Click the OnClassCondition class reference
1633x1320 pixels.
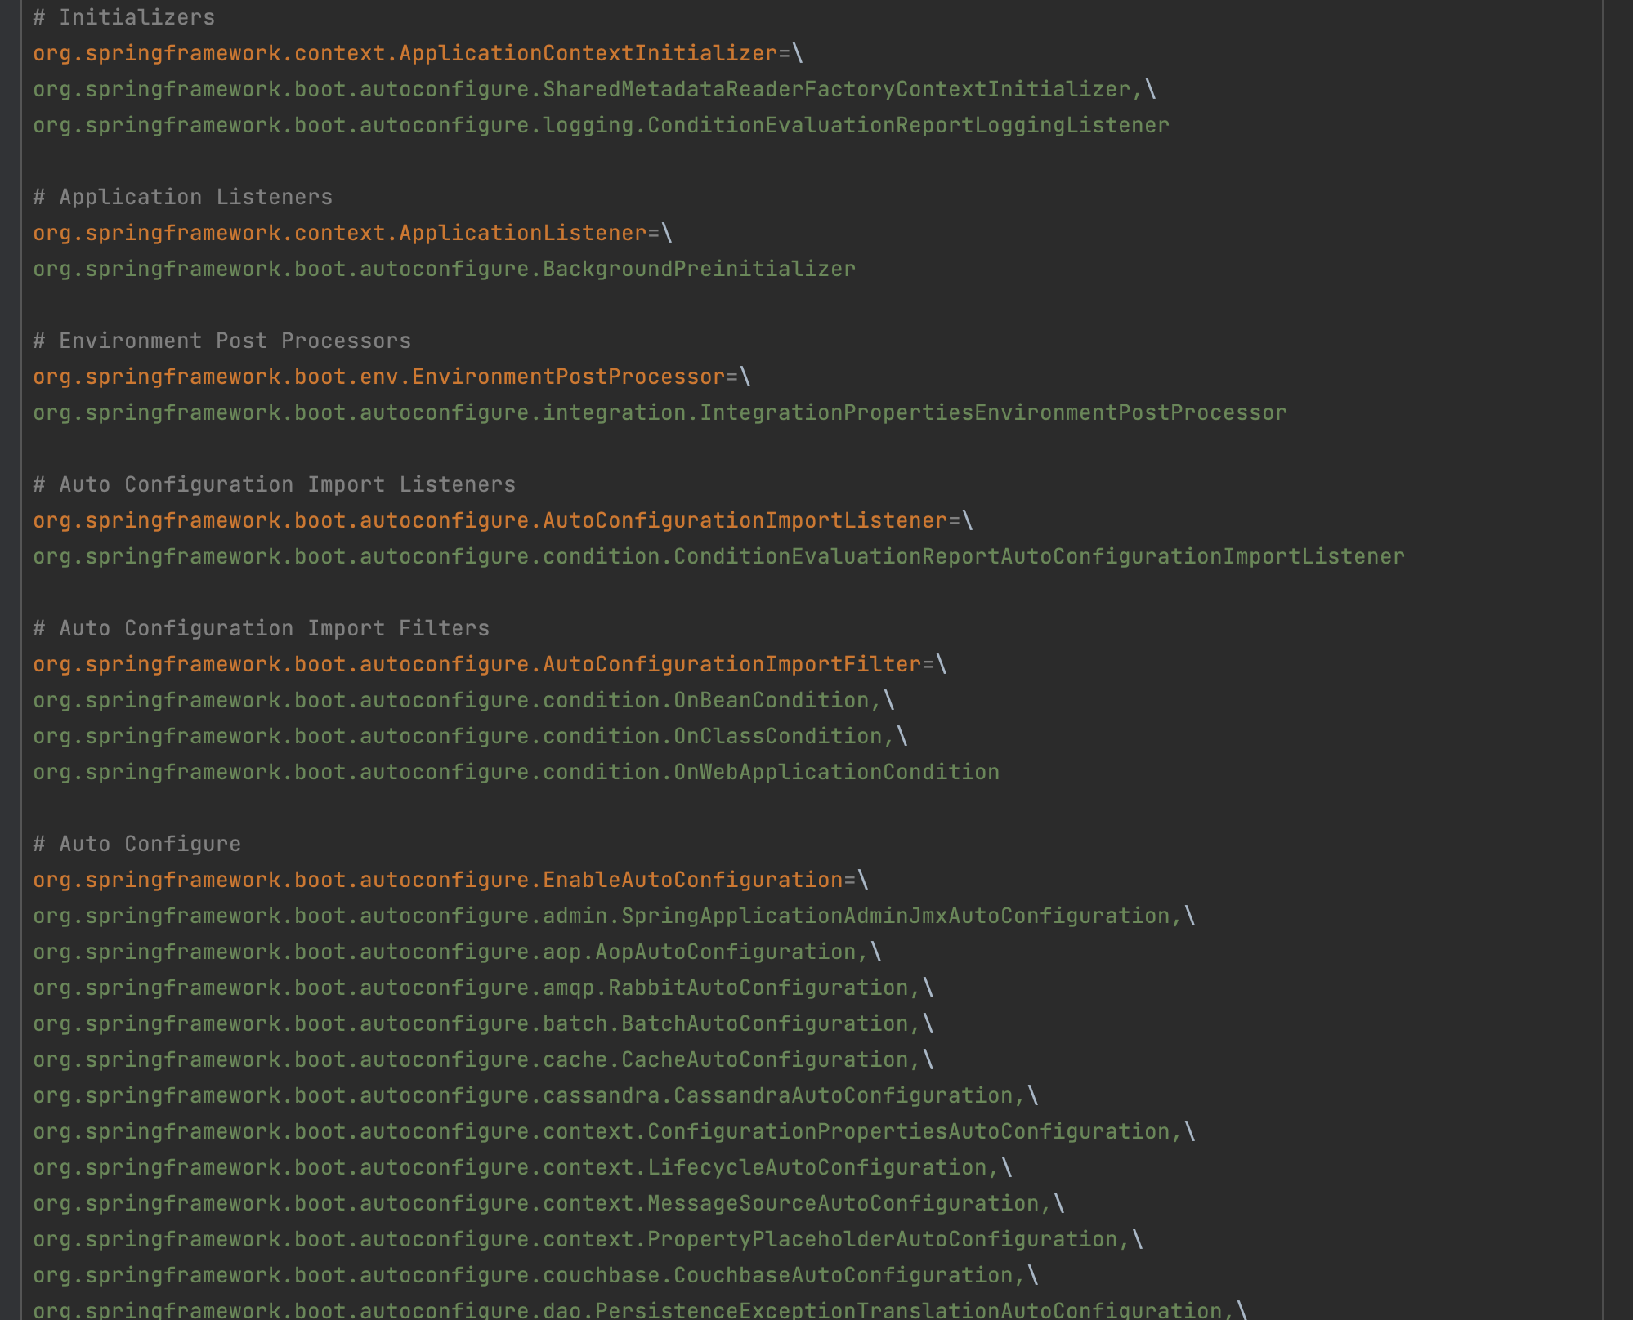(x=776, y=737)
